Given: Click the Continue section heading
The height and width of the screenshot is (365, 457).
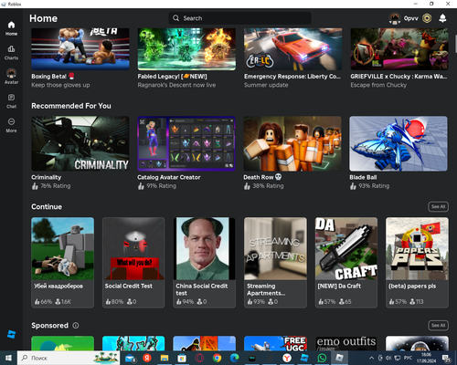Looking at the screenshot, I should [47, 207].
